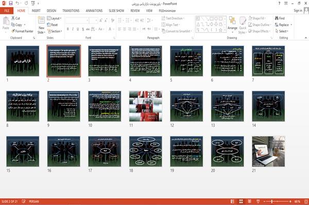The image size is (309, 205).
Task: Click the Undo arrow icon
Action: point(18,3)
